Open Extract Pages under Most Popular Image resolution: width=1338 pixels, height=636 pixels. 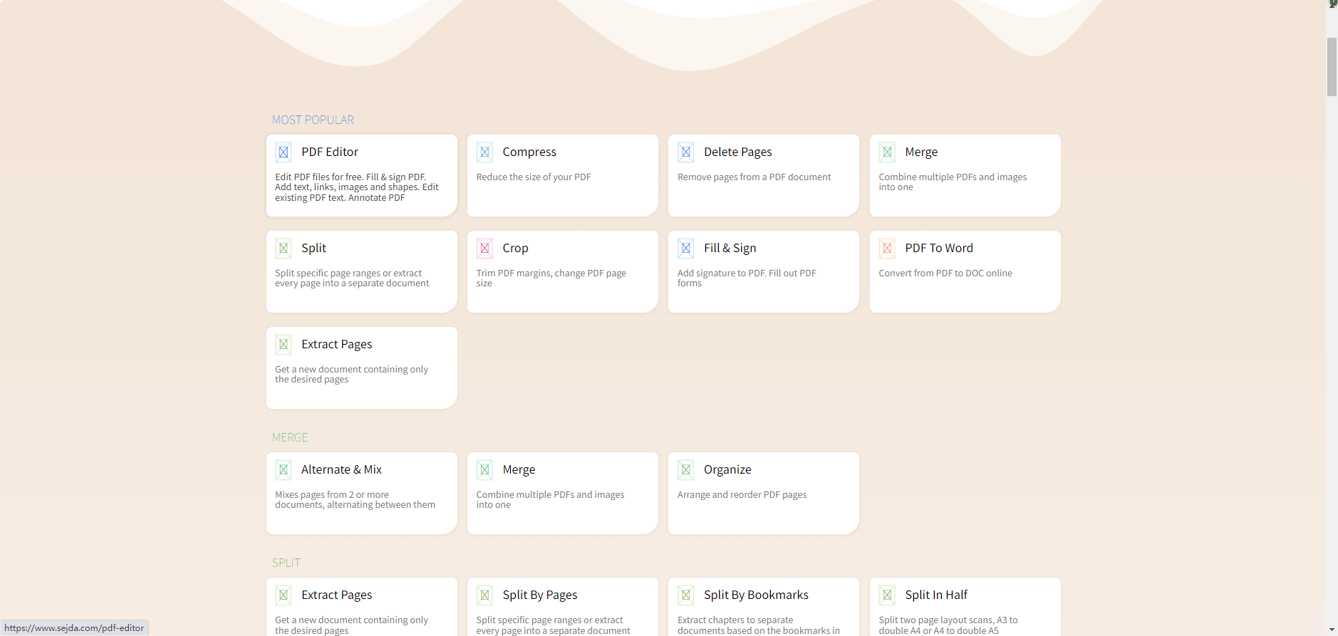point(336,344)
